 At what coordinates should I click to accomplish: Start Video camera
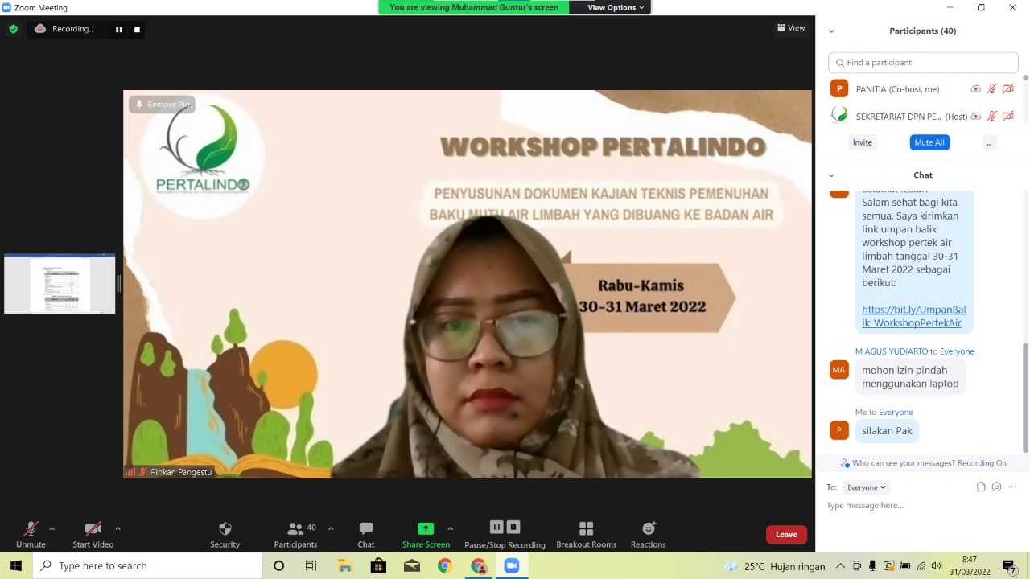pyautogui.click(x=93, y=529)
